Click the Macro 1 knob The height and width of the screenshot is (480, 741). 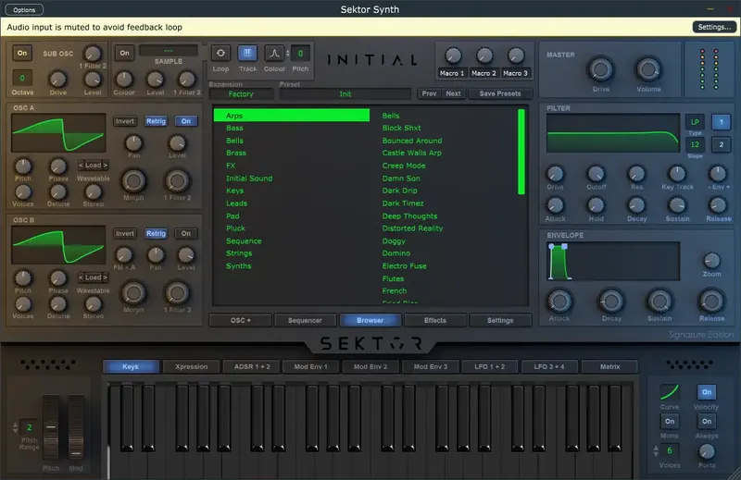point(453,55)
